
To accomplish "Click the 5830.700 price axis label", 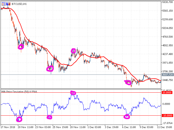I will [x=167, y=2].
